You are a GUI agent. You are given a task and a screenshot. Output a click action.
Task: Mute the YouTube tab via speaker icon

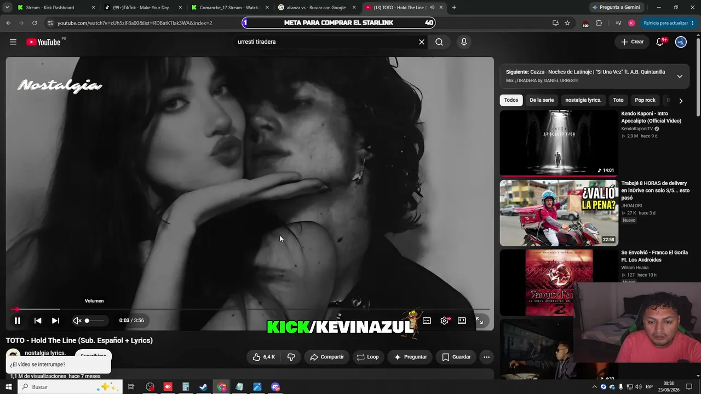[x=432, y=8]
